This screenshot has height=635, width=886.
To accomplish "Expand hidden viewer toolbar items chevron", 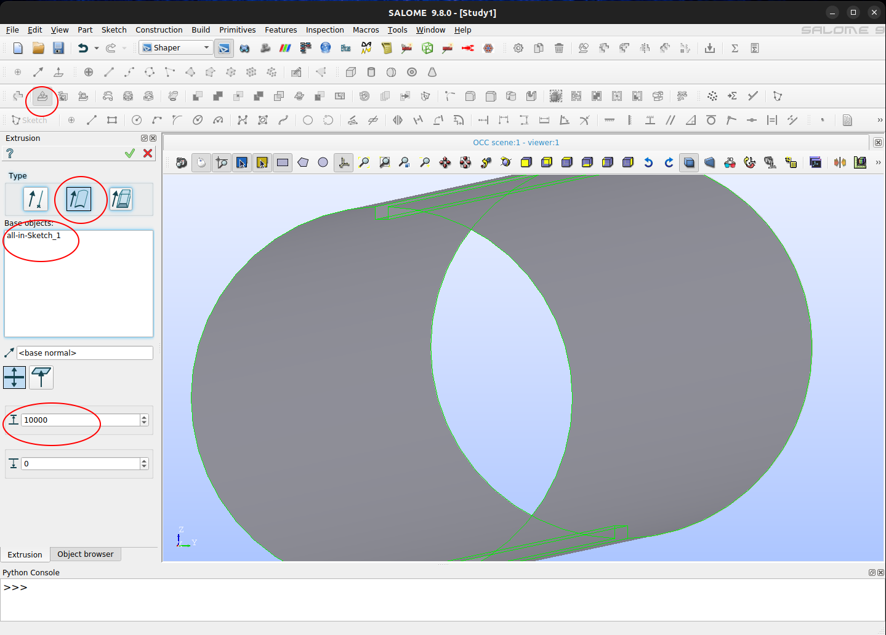I will click(878, 162).
